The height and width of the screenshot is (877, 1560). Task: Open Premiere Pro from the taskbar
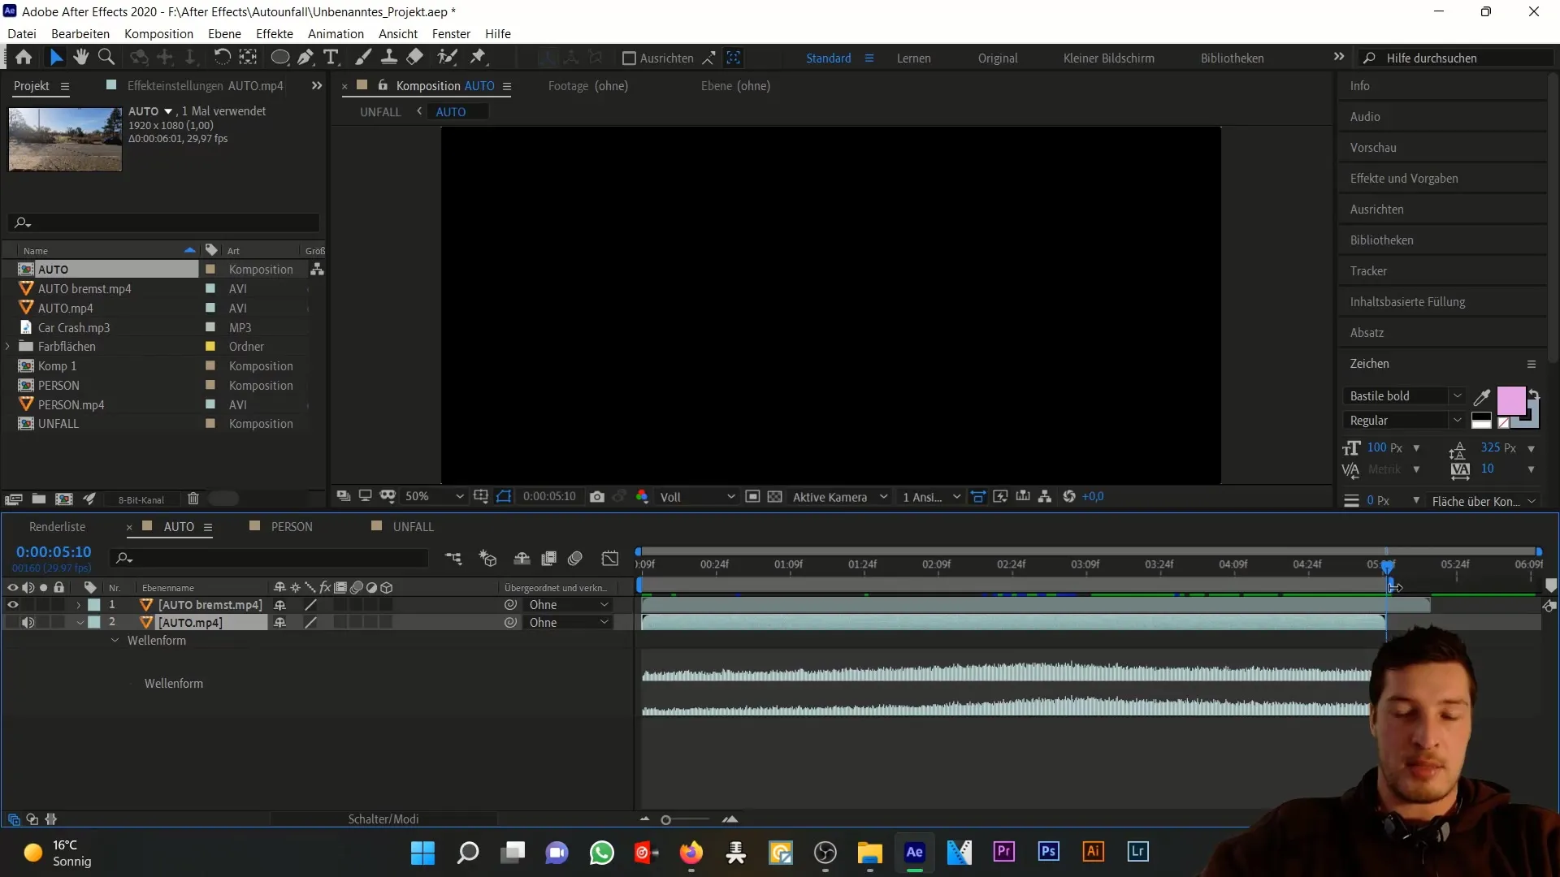coord(1003,853)
